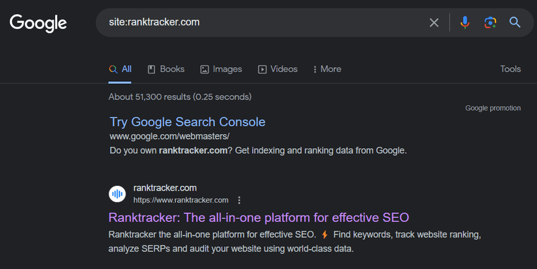Screen dimensions: 537x269
Task: Open Google Lens image search
Action: point(490,23)
